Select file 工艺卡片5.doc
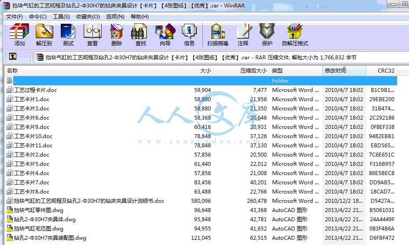Image resolution: width=409 pixels, height=245 pixels. pos(32,164)
